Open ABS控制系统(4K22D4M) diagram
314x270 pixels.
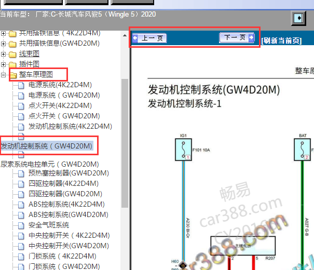[x=66, y=204]
